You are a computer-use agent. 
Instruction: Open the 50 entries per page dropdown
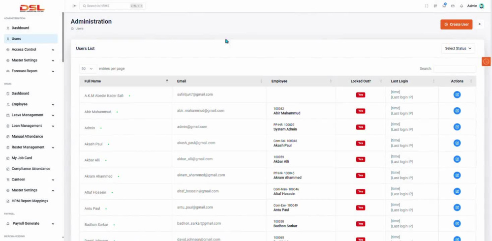point(87,68)
